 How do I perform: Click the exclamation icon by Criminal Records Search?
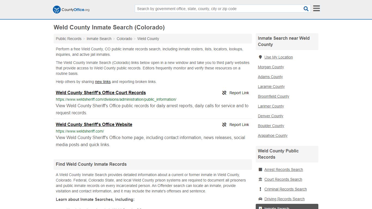pos(260,189)
